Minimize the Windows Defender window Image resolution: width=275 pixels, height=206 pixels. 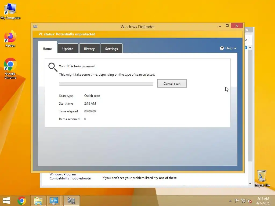pos(220,26)
